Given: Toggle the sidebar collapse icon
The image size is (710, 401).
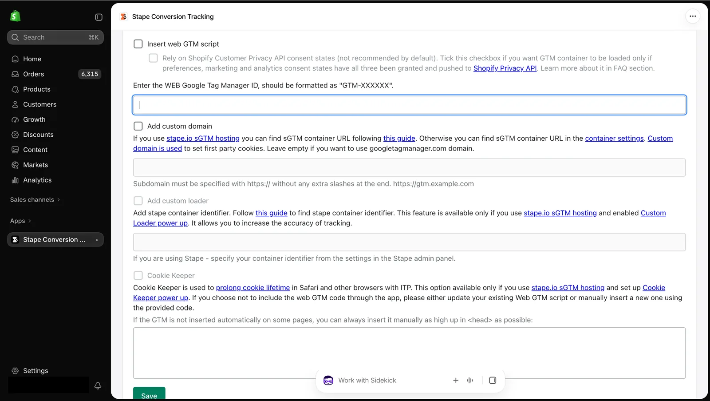Looking at the screenshot, I should point(99,17).
